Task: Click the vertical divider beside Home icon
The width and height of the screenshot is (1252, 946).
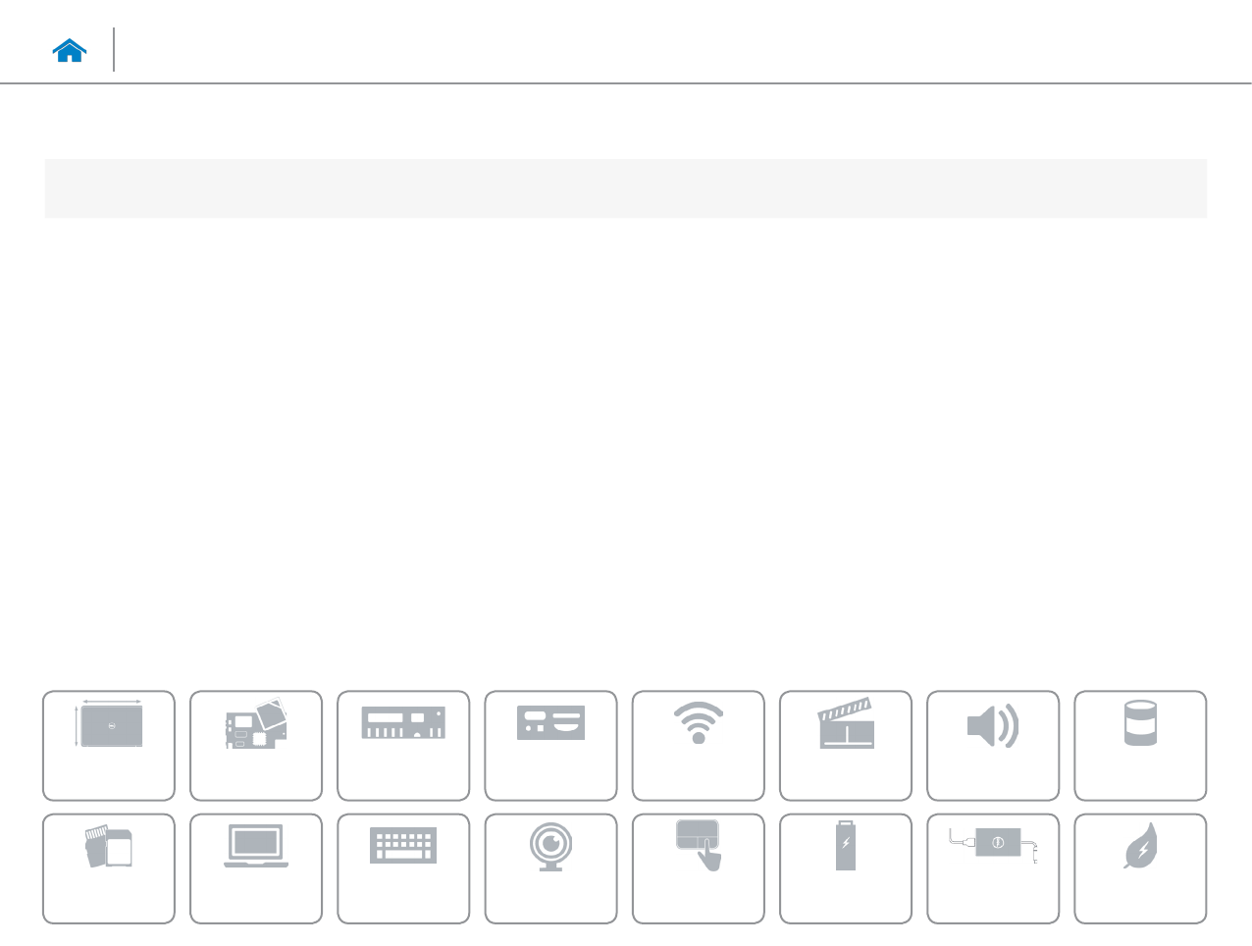Action: 114,50
